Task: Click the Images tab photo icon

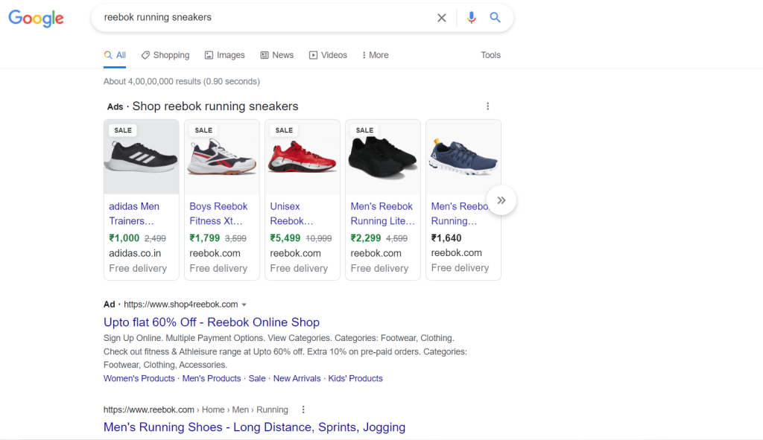Action: coord(209,54)
